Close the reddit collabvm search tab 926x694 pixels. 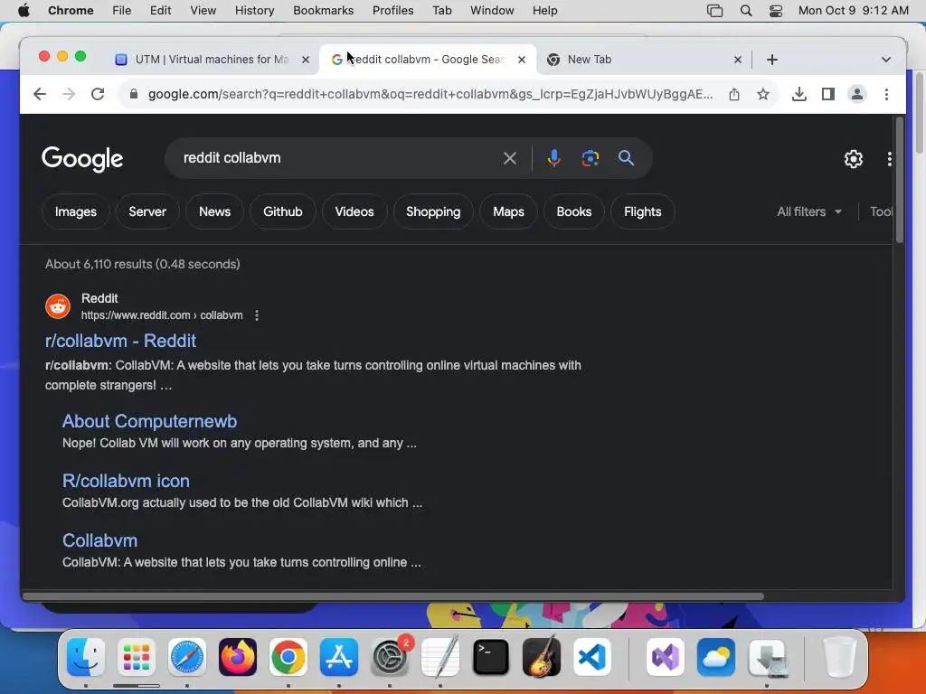click(522, 60)
